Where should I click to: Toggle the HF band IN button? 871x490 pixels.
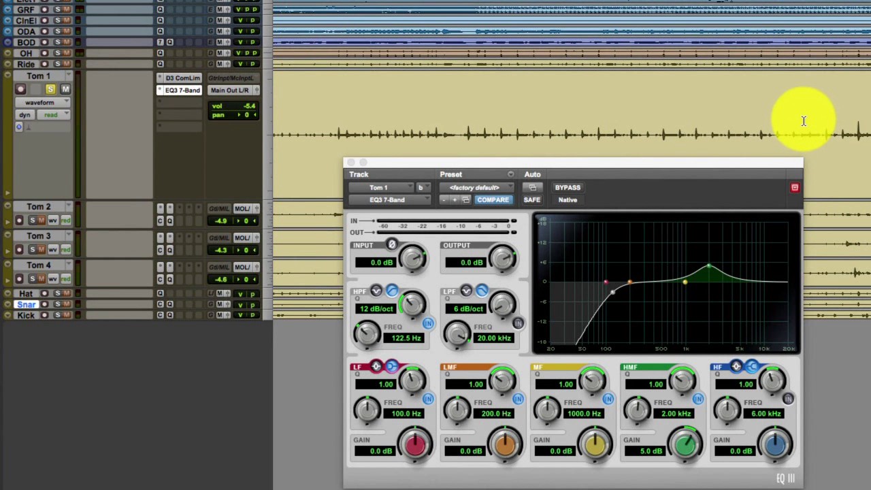point(788,399)
